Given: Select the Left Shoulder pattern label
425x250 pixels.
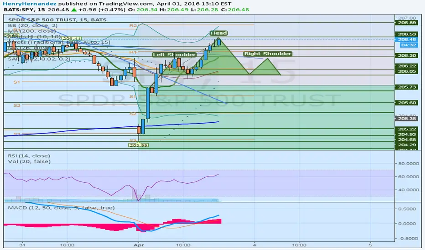Looking at the screenshot, I should (x=174, y=55).
